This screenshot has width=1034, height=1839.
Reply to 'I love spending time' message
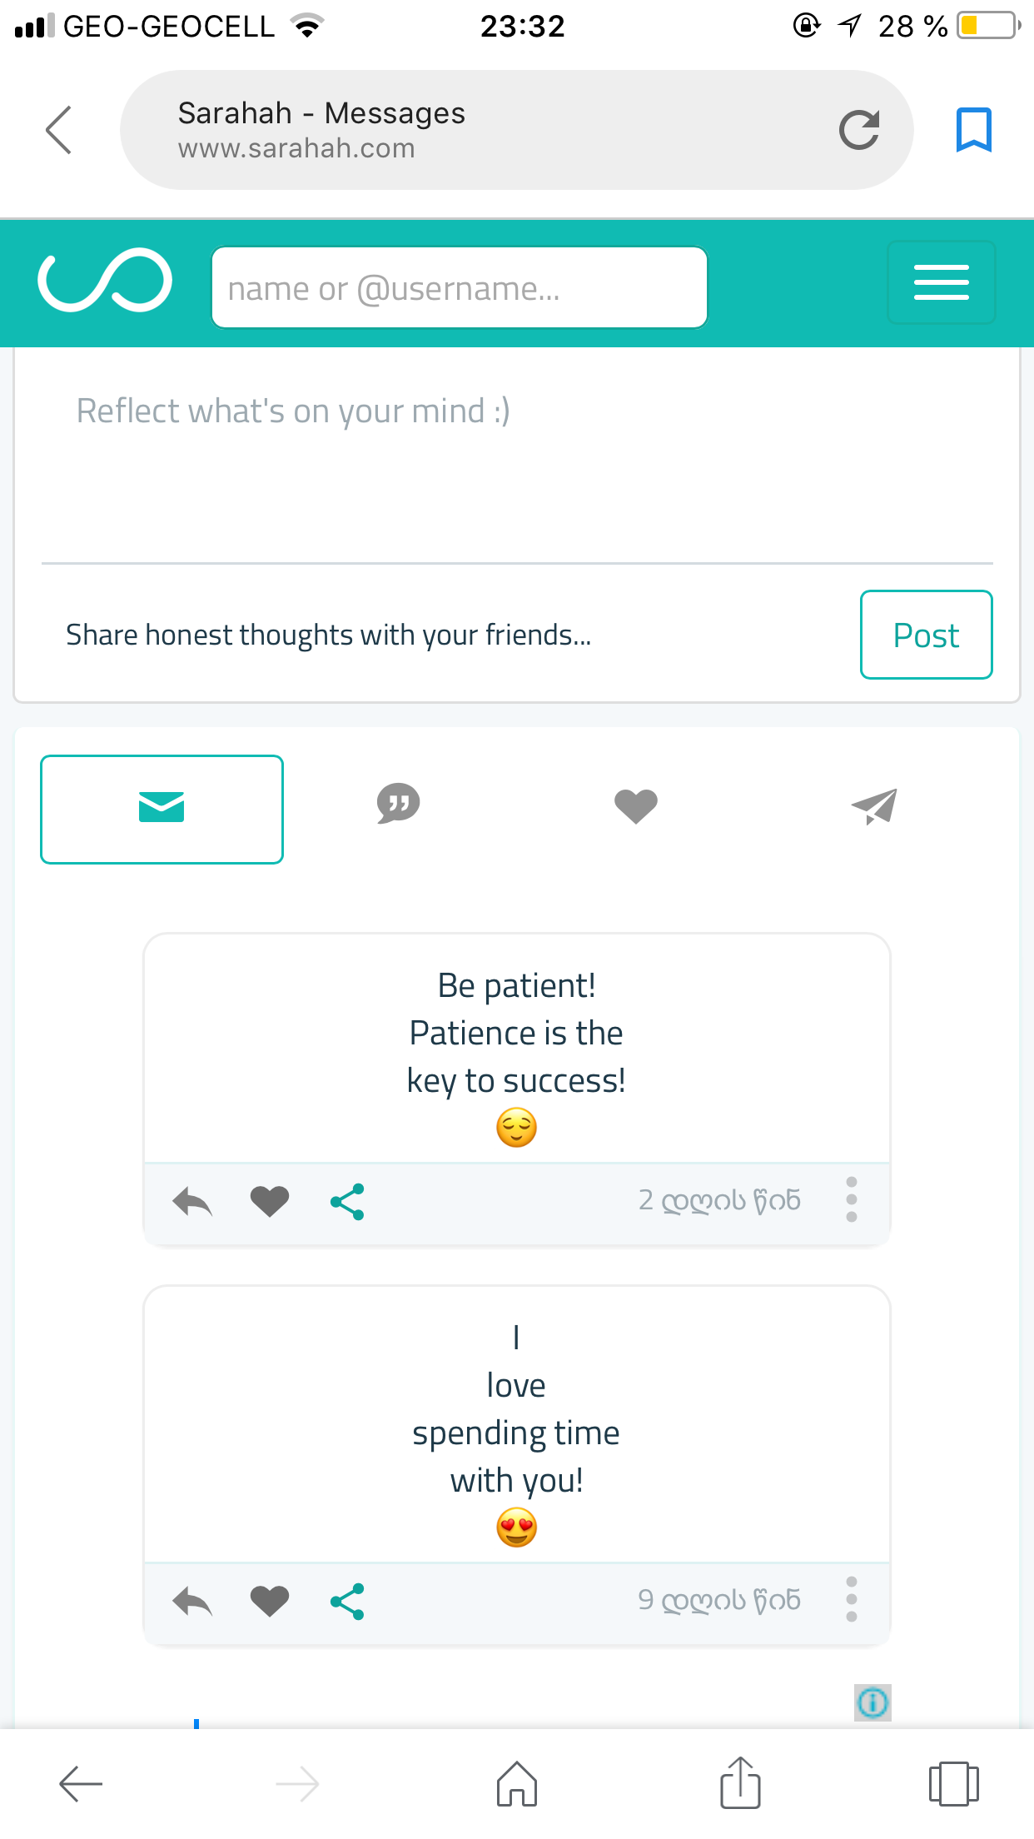[192, 1601]
